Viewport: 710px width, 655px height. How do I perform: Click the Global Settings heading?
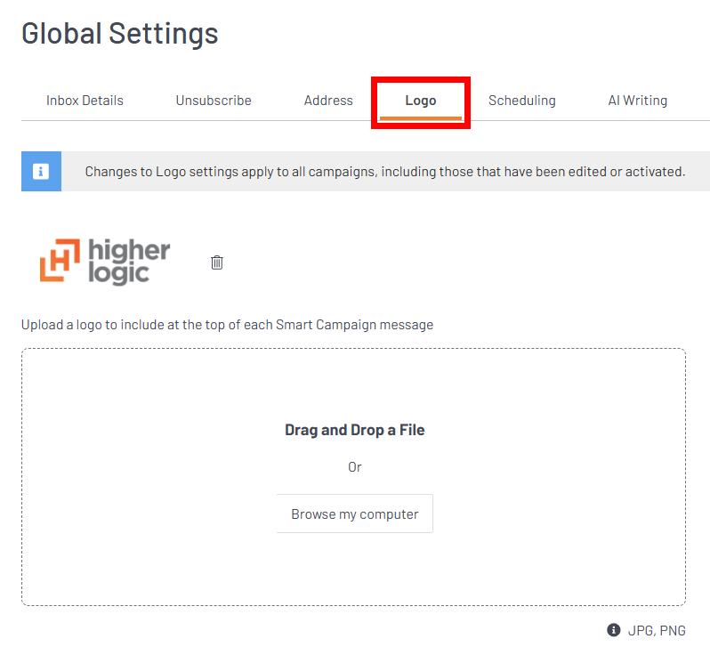(120, 34)
